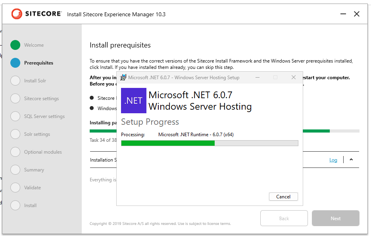Open the Log link

(x=333, y=160)
